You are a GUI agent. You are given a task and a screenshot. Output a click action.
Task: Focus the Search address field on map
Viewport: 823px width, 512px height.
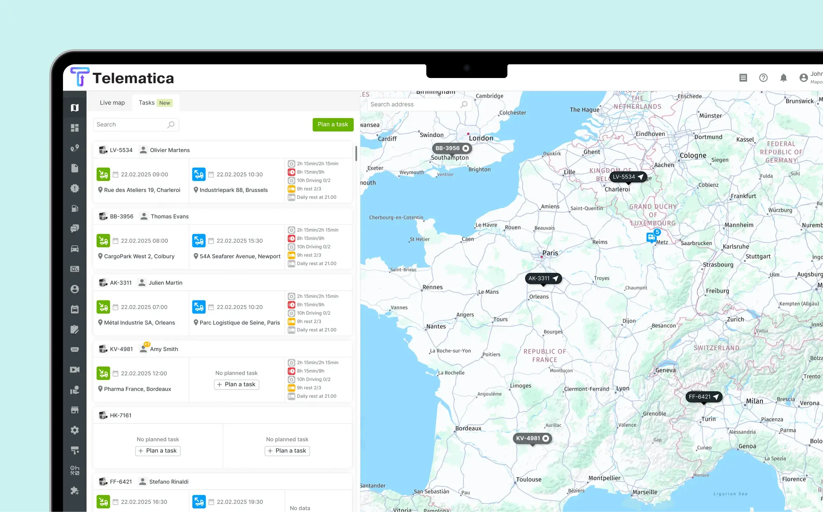(x=419, y=104)
